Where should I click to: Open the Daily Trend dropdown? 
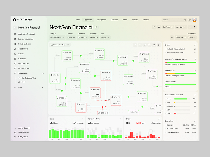coord(168,27)
